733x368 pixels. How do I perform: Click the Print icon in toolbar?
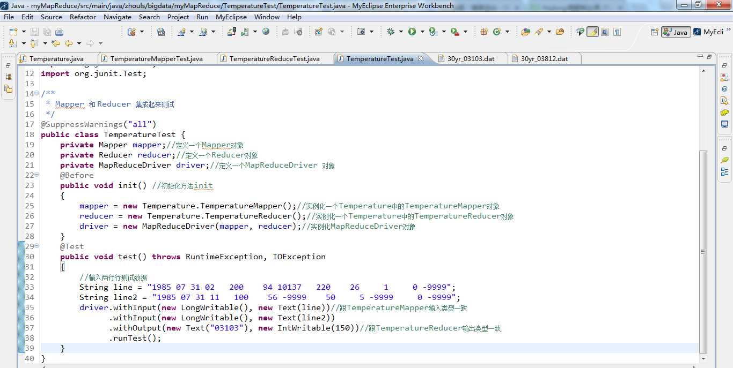click(59, 32)
